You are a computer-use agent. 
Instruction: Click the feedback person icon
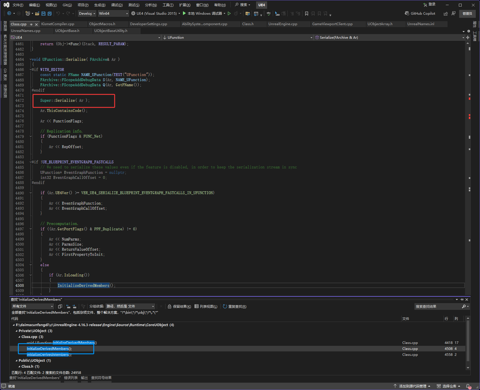point(453,13)
